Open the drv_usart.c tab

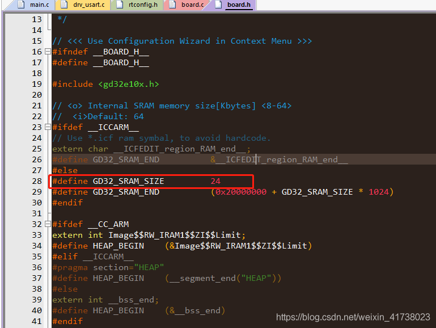[83, 5]
